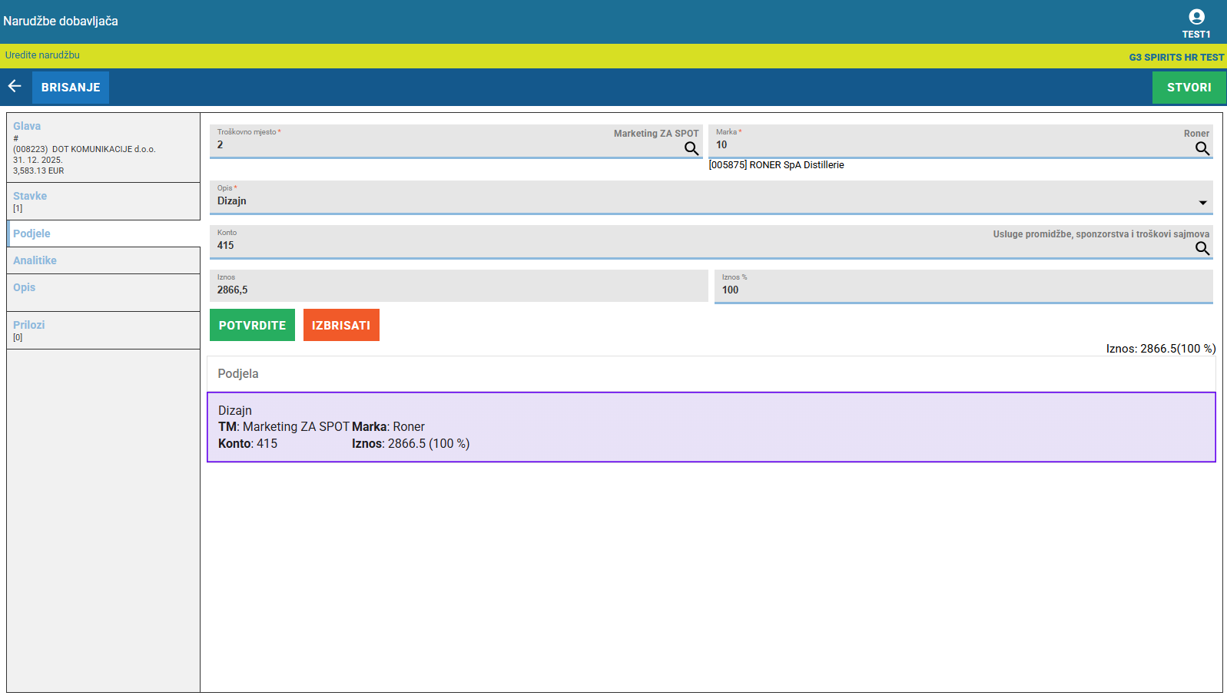This screenshot has width=1227, height=699.
Task: Open the Opis sidebar tab
Action: 24,287
